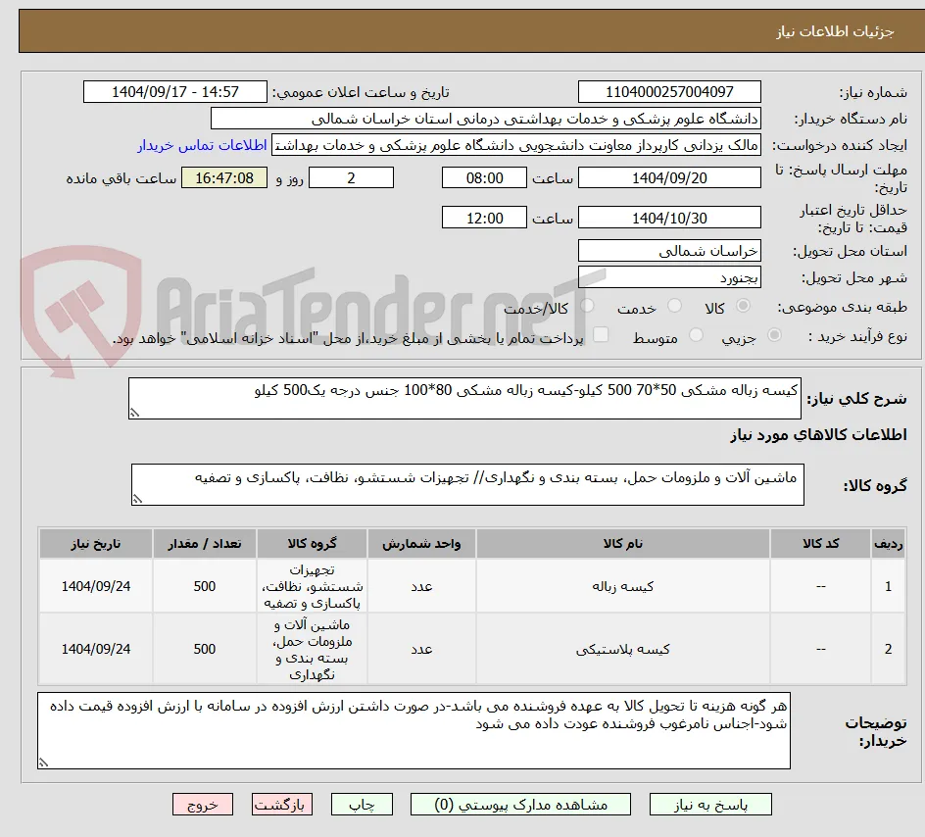Click the unit عدد in کیسه پلاستیکی row

(421, 649)
